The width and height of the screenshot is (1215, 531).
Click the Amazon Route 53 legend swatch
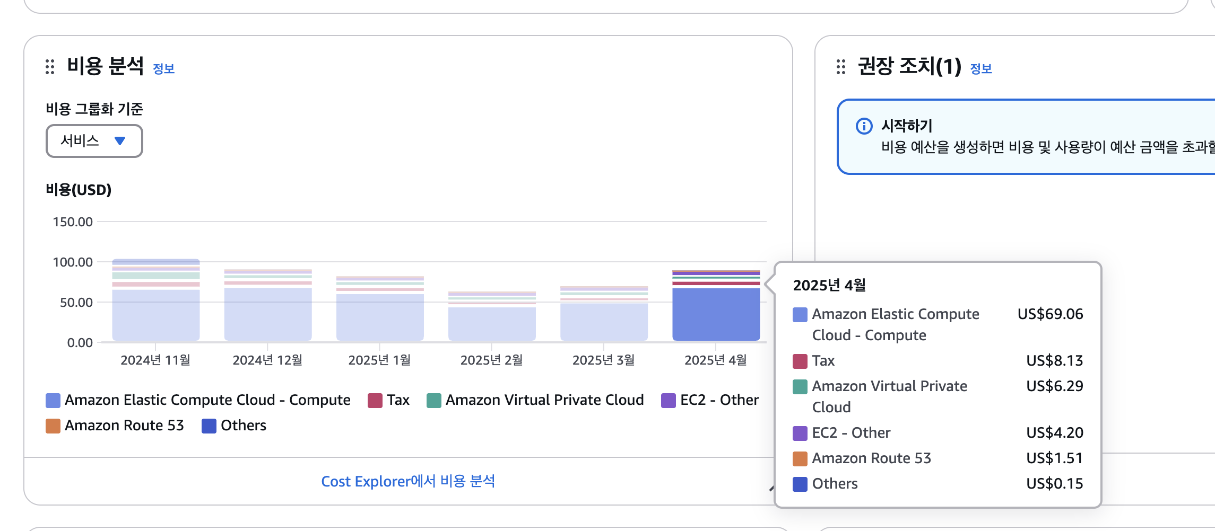[x=53, y=426]
